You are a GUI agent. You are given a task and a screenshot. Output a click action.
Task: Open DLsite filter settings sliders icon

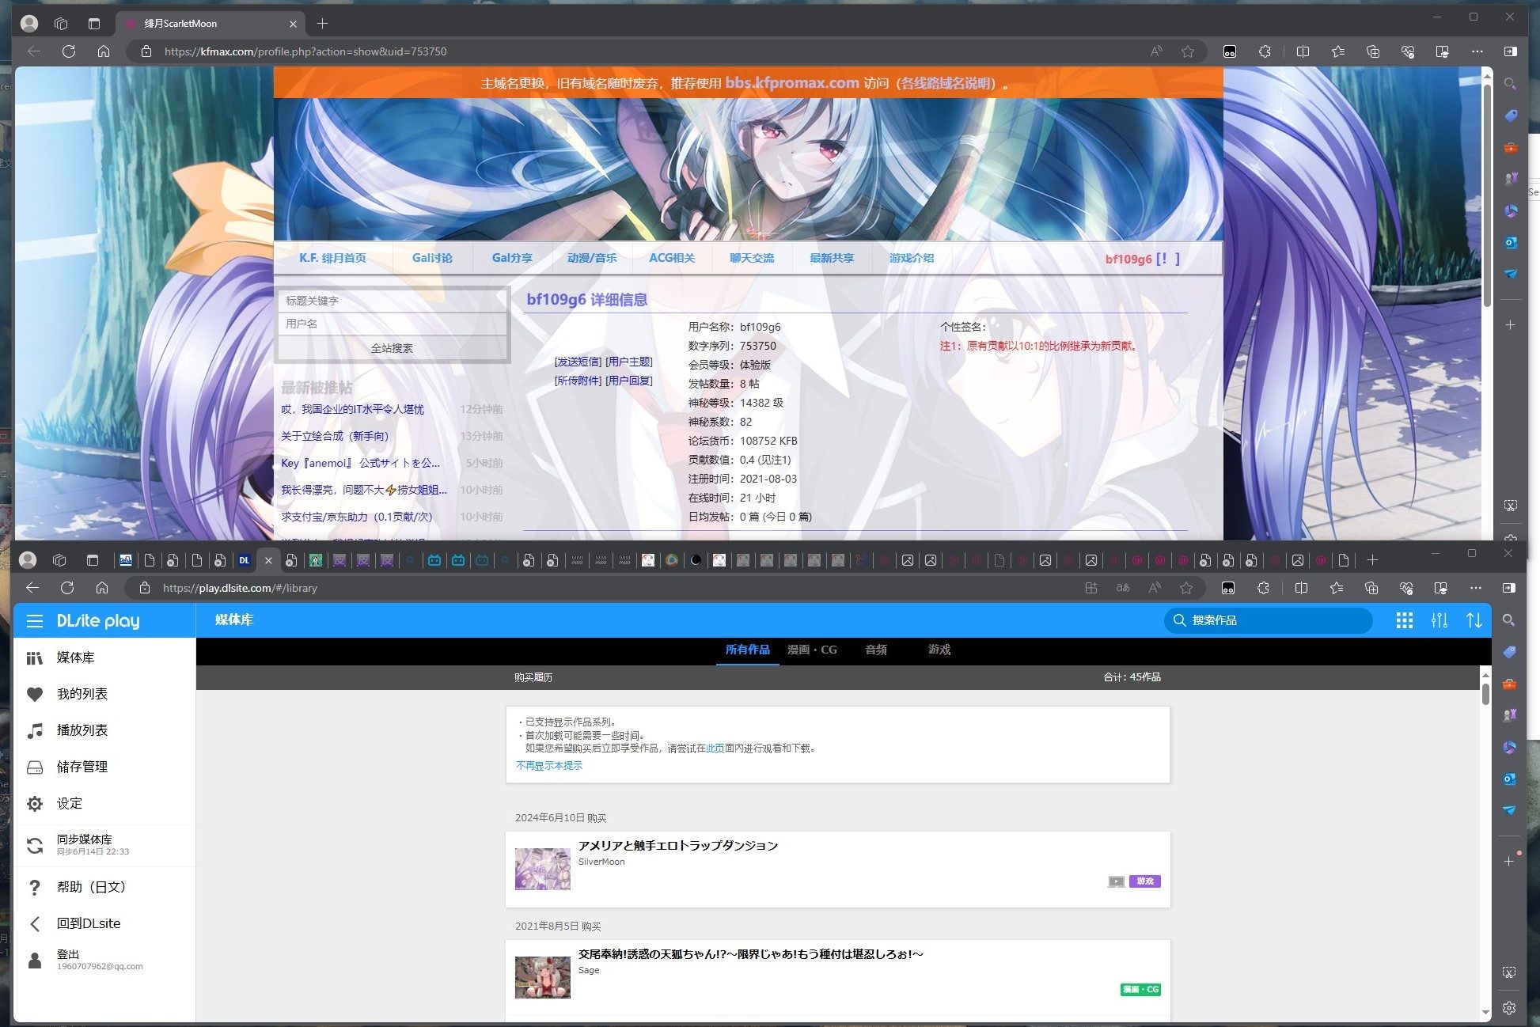tap(1439, 620)
